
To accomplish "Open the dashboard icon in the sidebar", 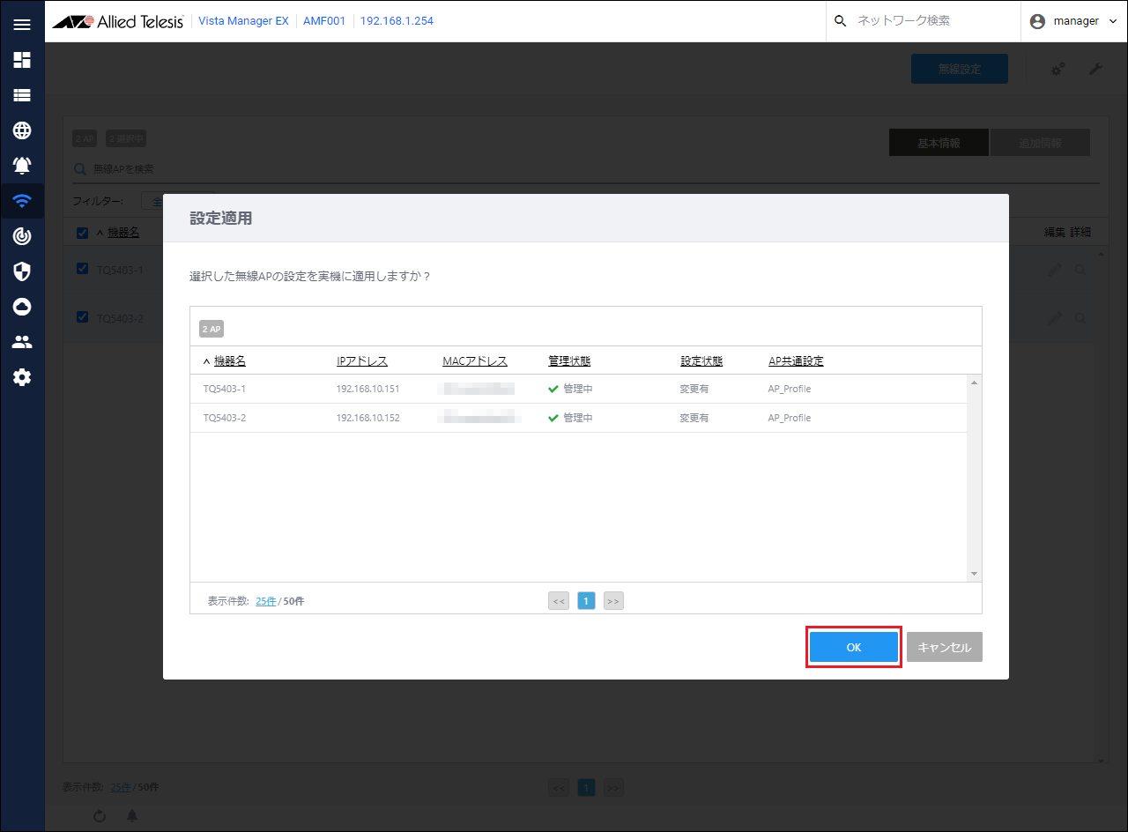I will pyautogui.click(x=22, y=60).
